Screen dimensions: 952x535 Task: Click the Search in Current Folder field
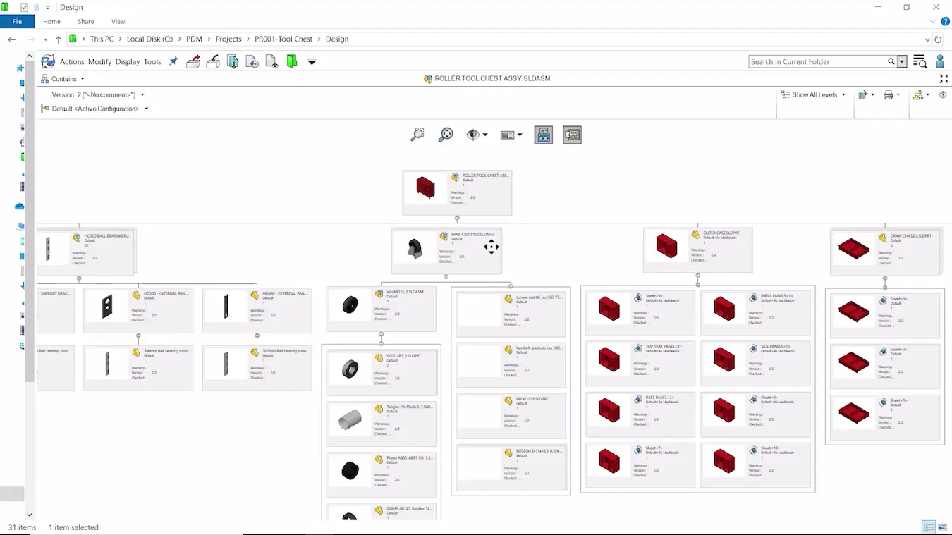pos(818,61)
